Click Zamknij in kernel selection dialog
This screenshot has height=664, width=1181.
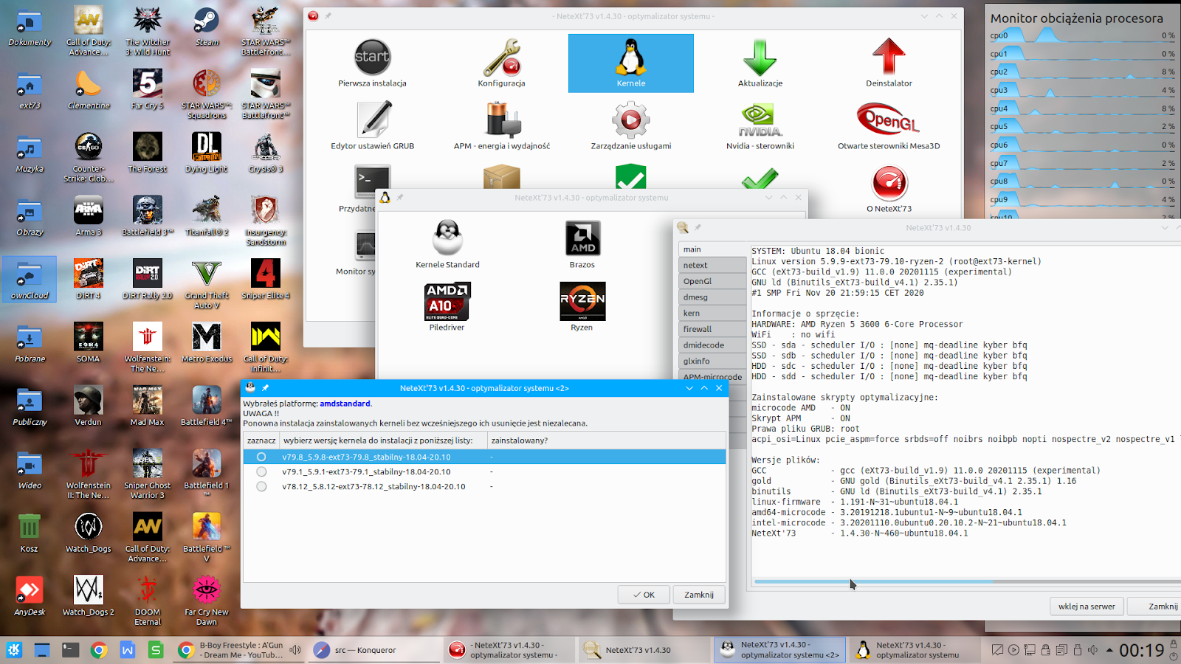699,595
